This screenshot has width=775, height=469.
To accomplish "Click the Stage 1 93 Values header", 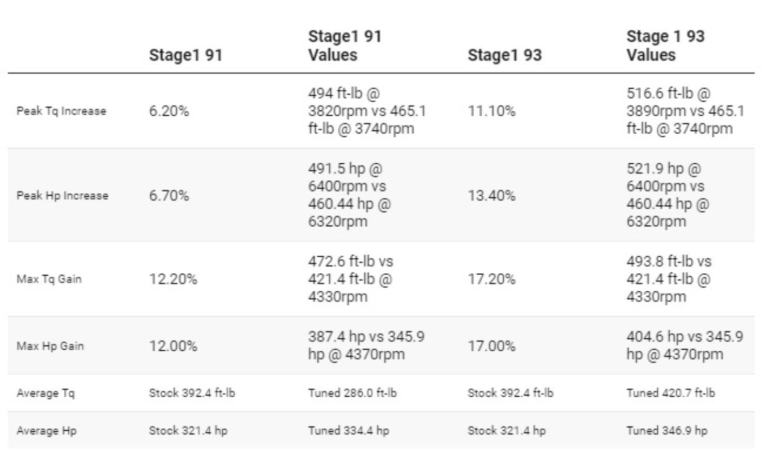I will [665, 45].
